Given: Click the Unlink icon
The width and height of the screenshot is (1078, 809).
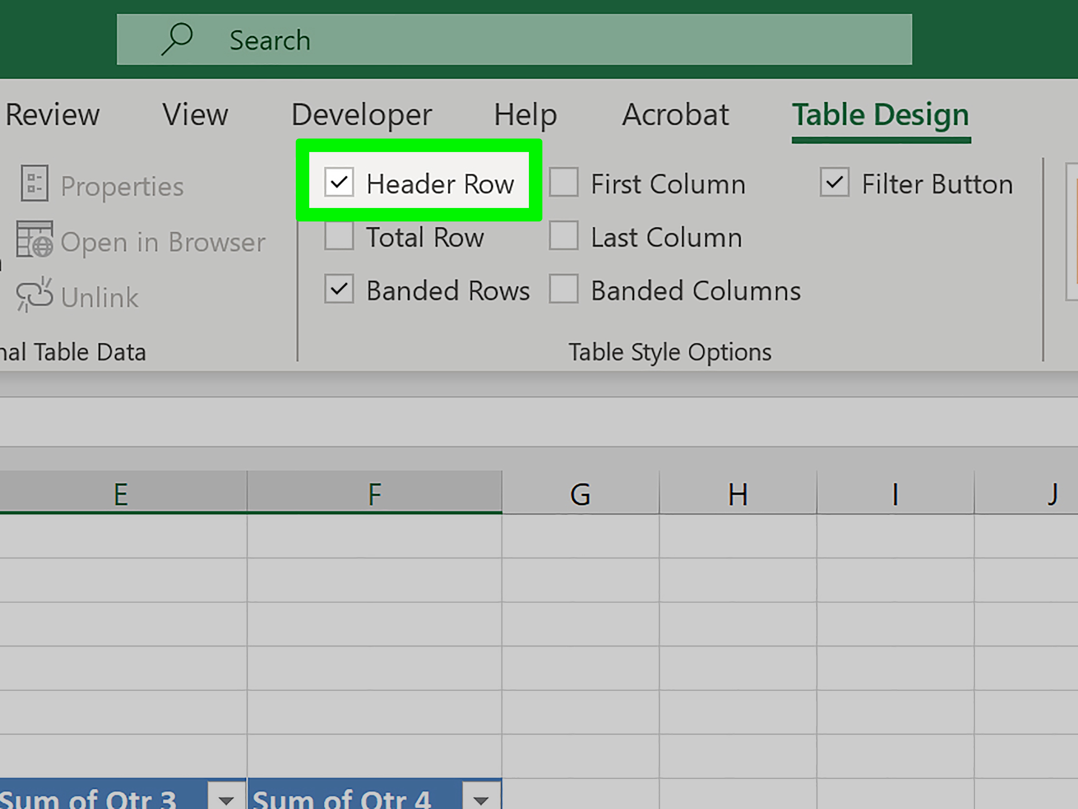Looking at the screenshot, I should click(34, 295).
